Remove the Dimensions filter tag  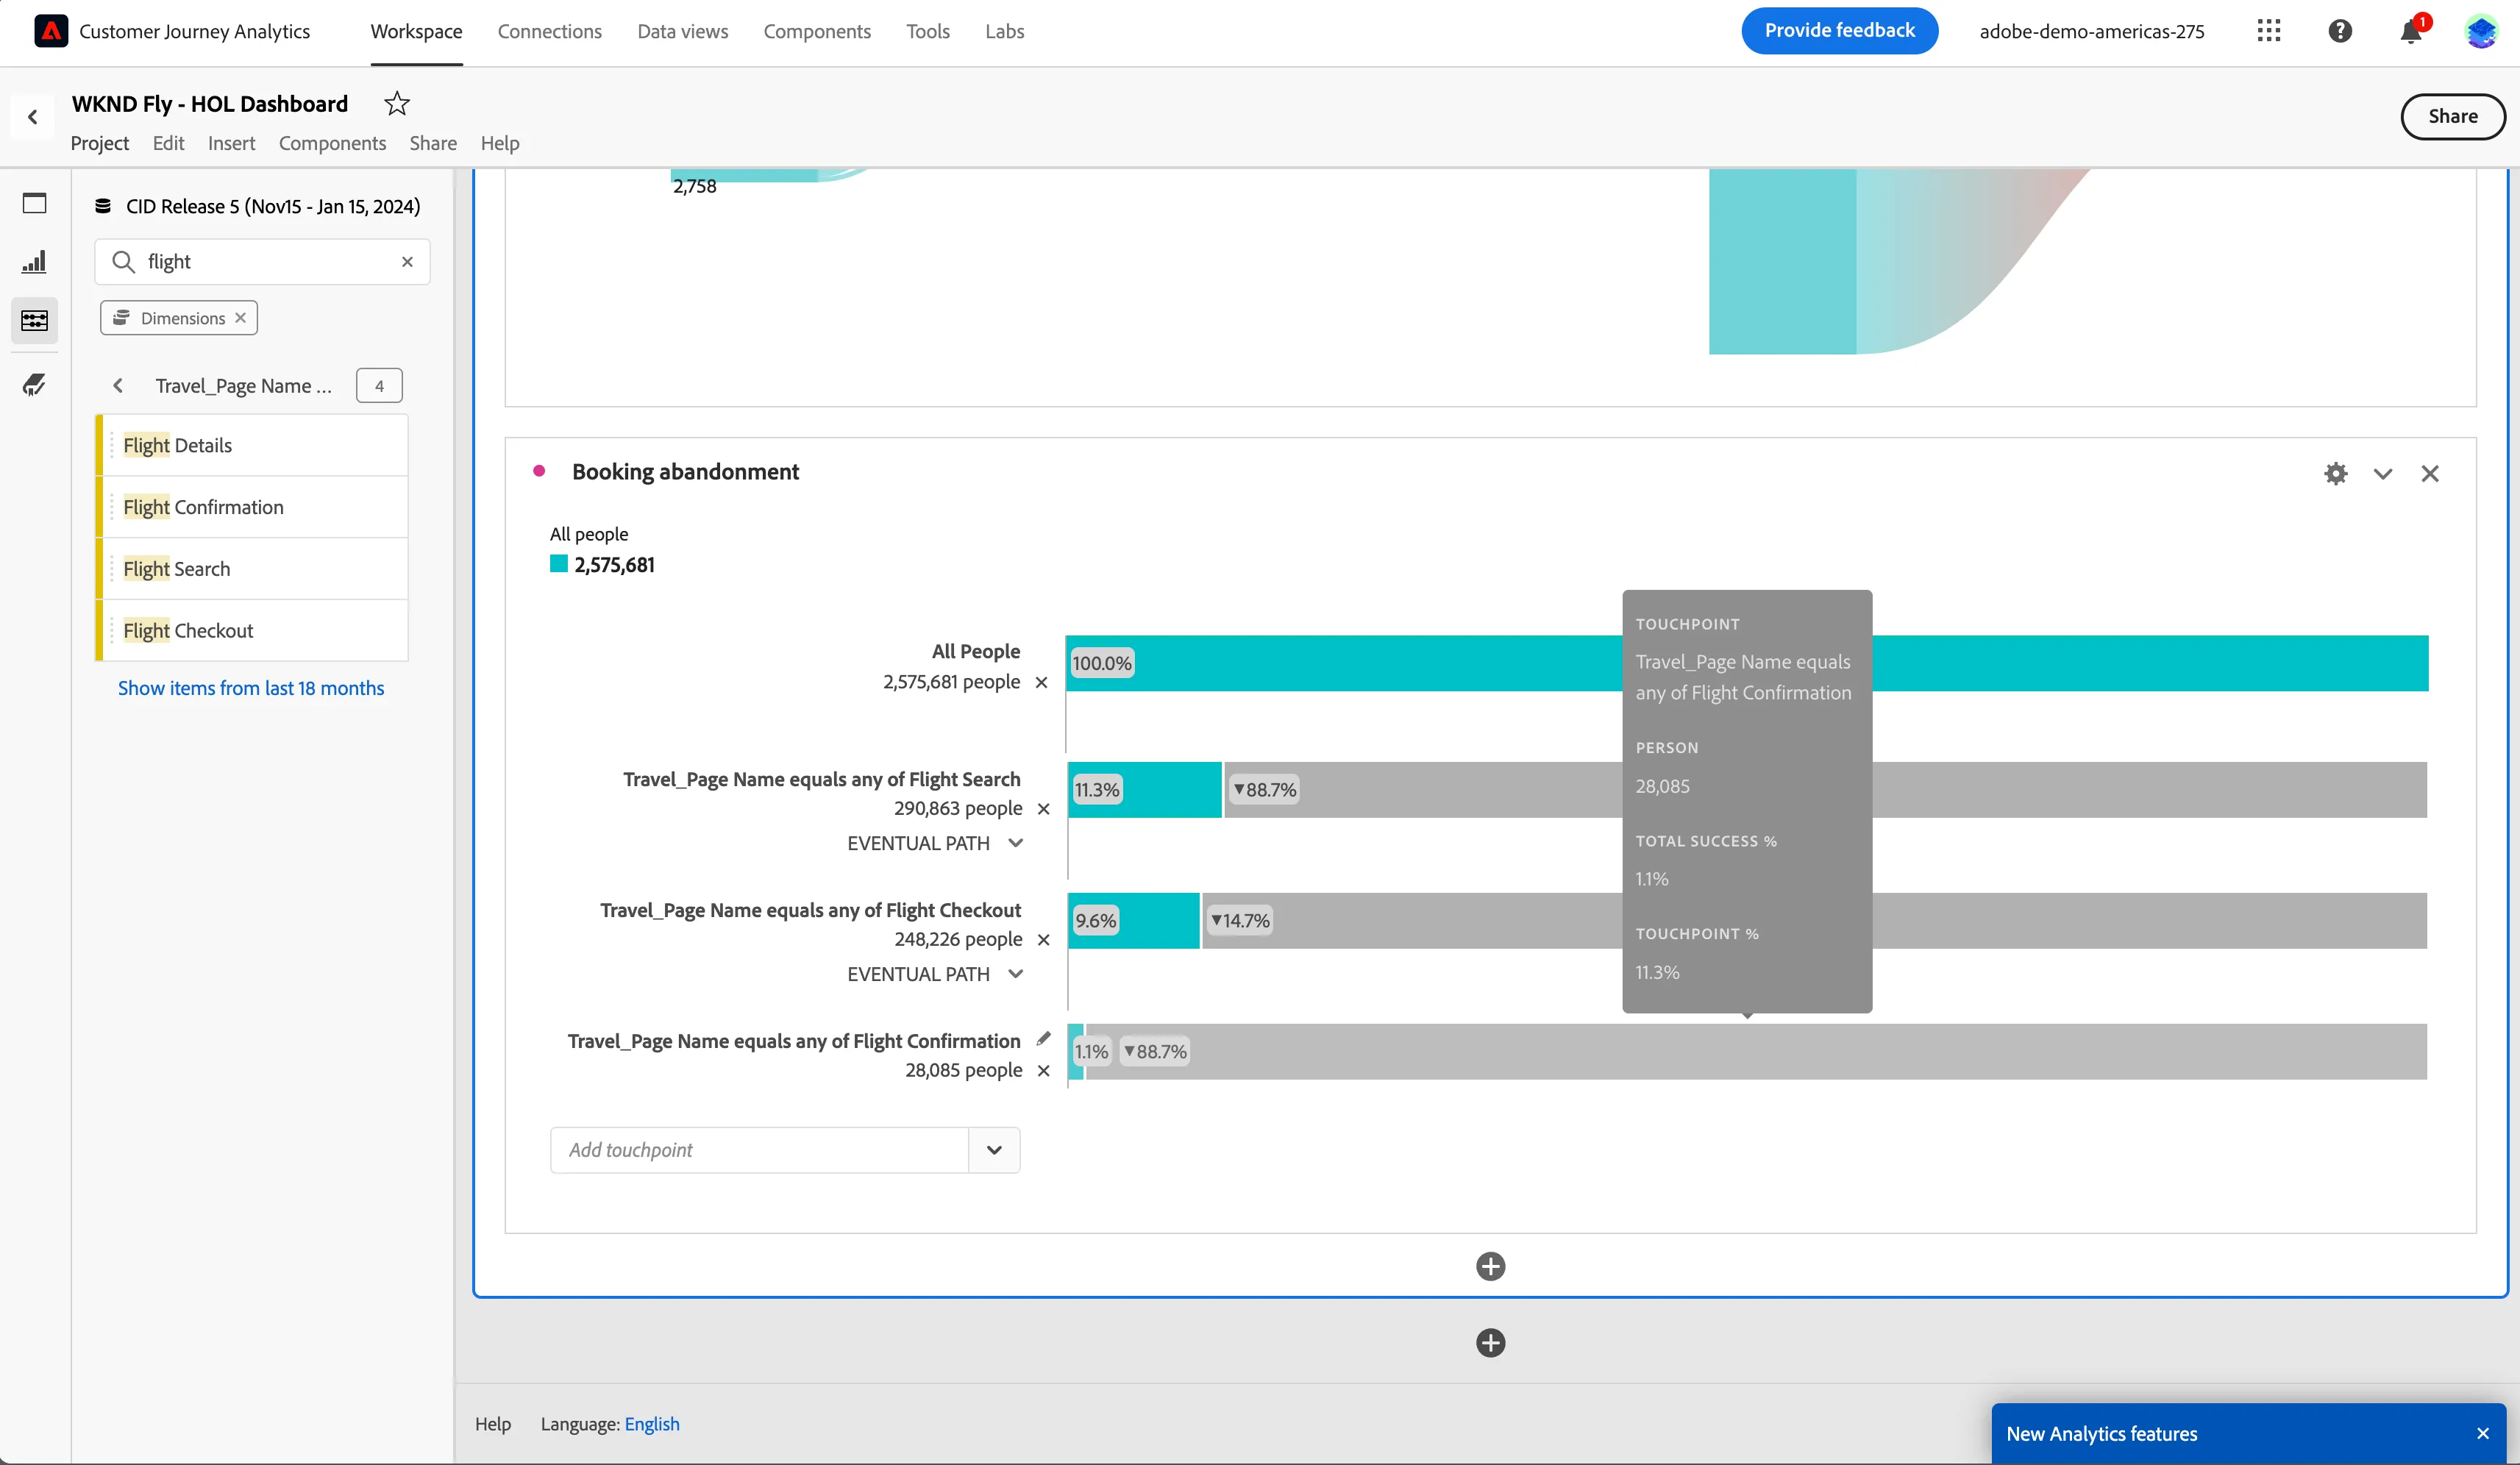(x=240, y=318)
